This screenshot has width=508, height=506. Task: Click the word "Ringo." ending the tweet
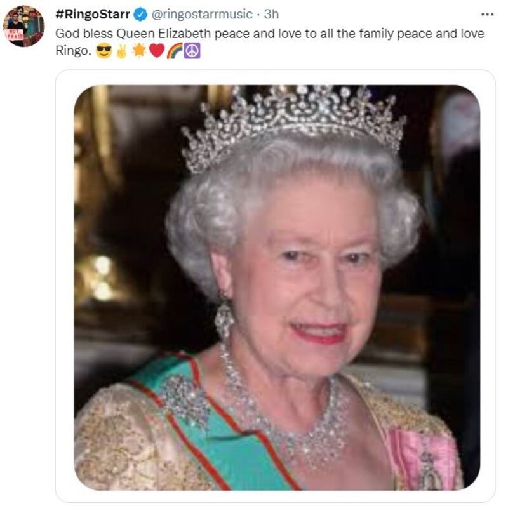[74, 51]
